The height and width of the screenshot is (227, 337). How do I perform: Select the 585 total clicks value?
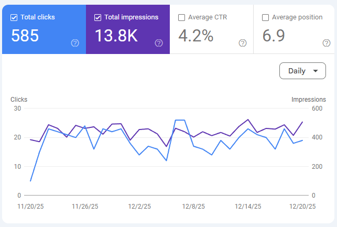tap(25, 36)
